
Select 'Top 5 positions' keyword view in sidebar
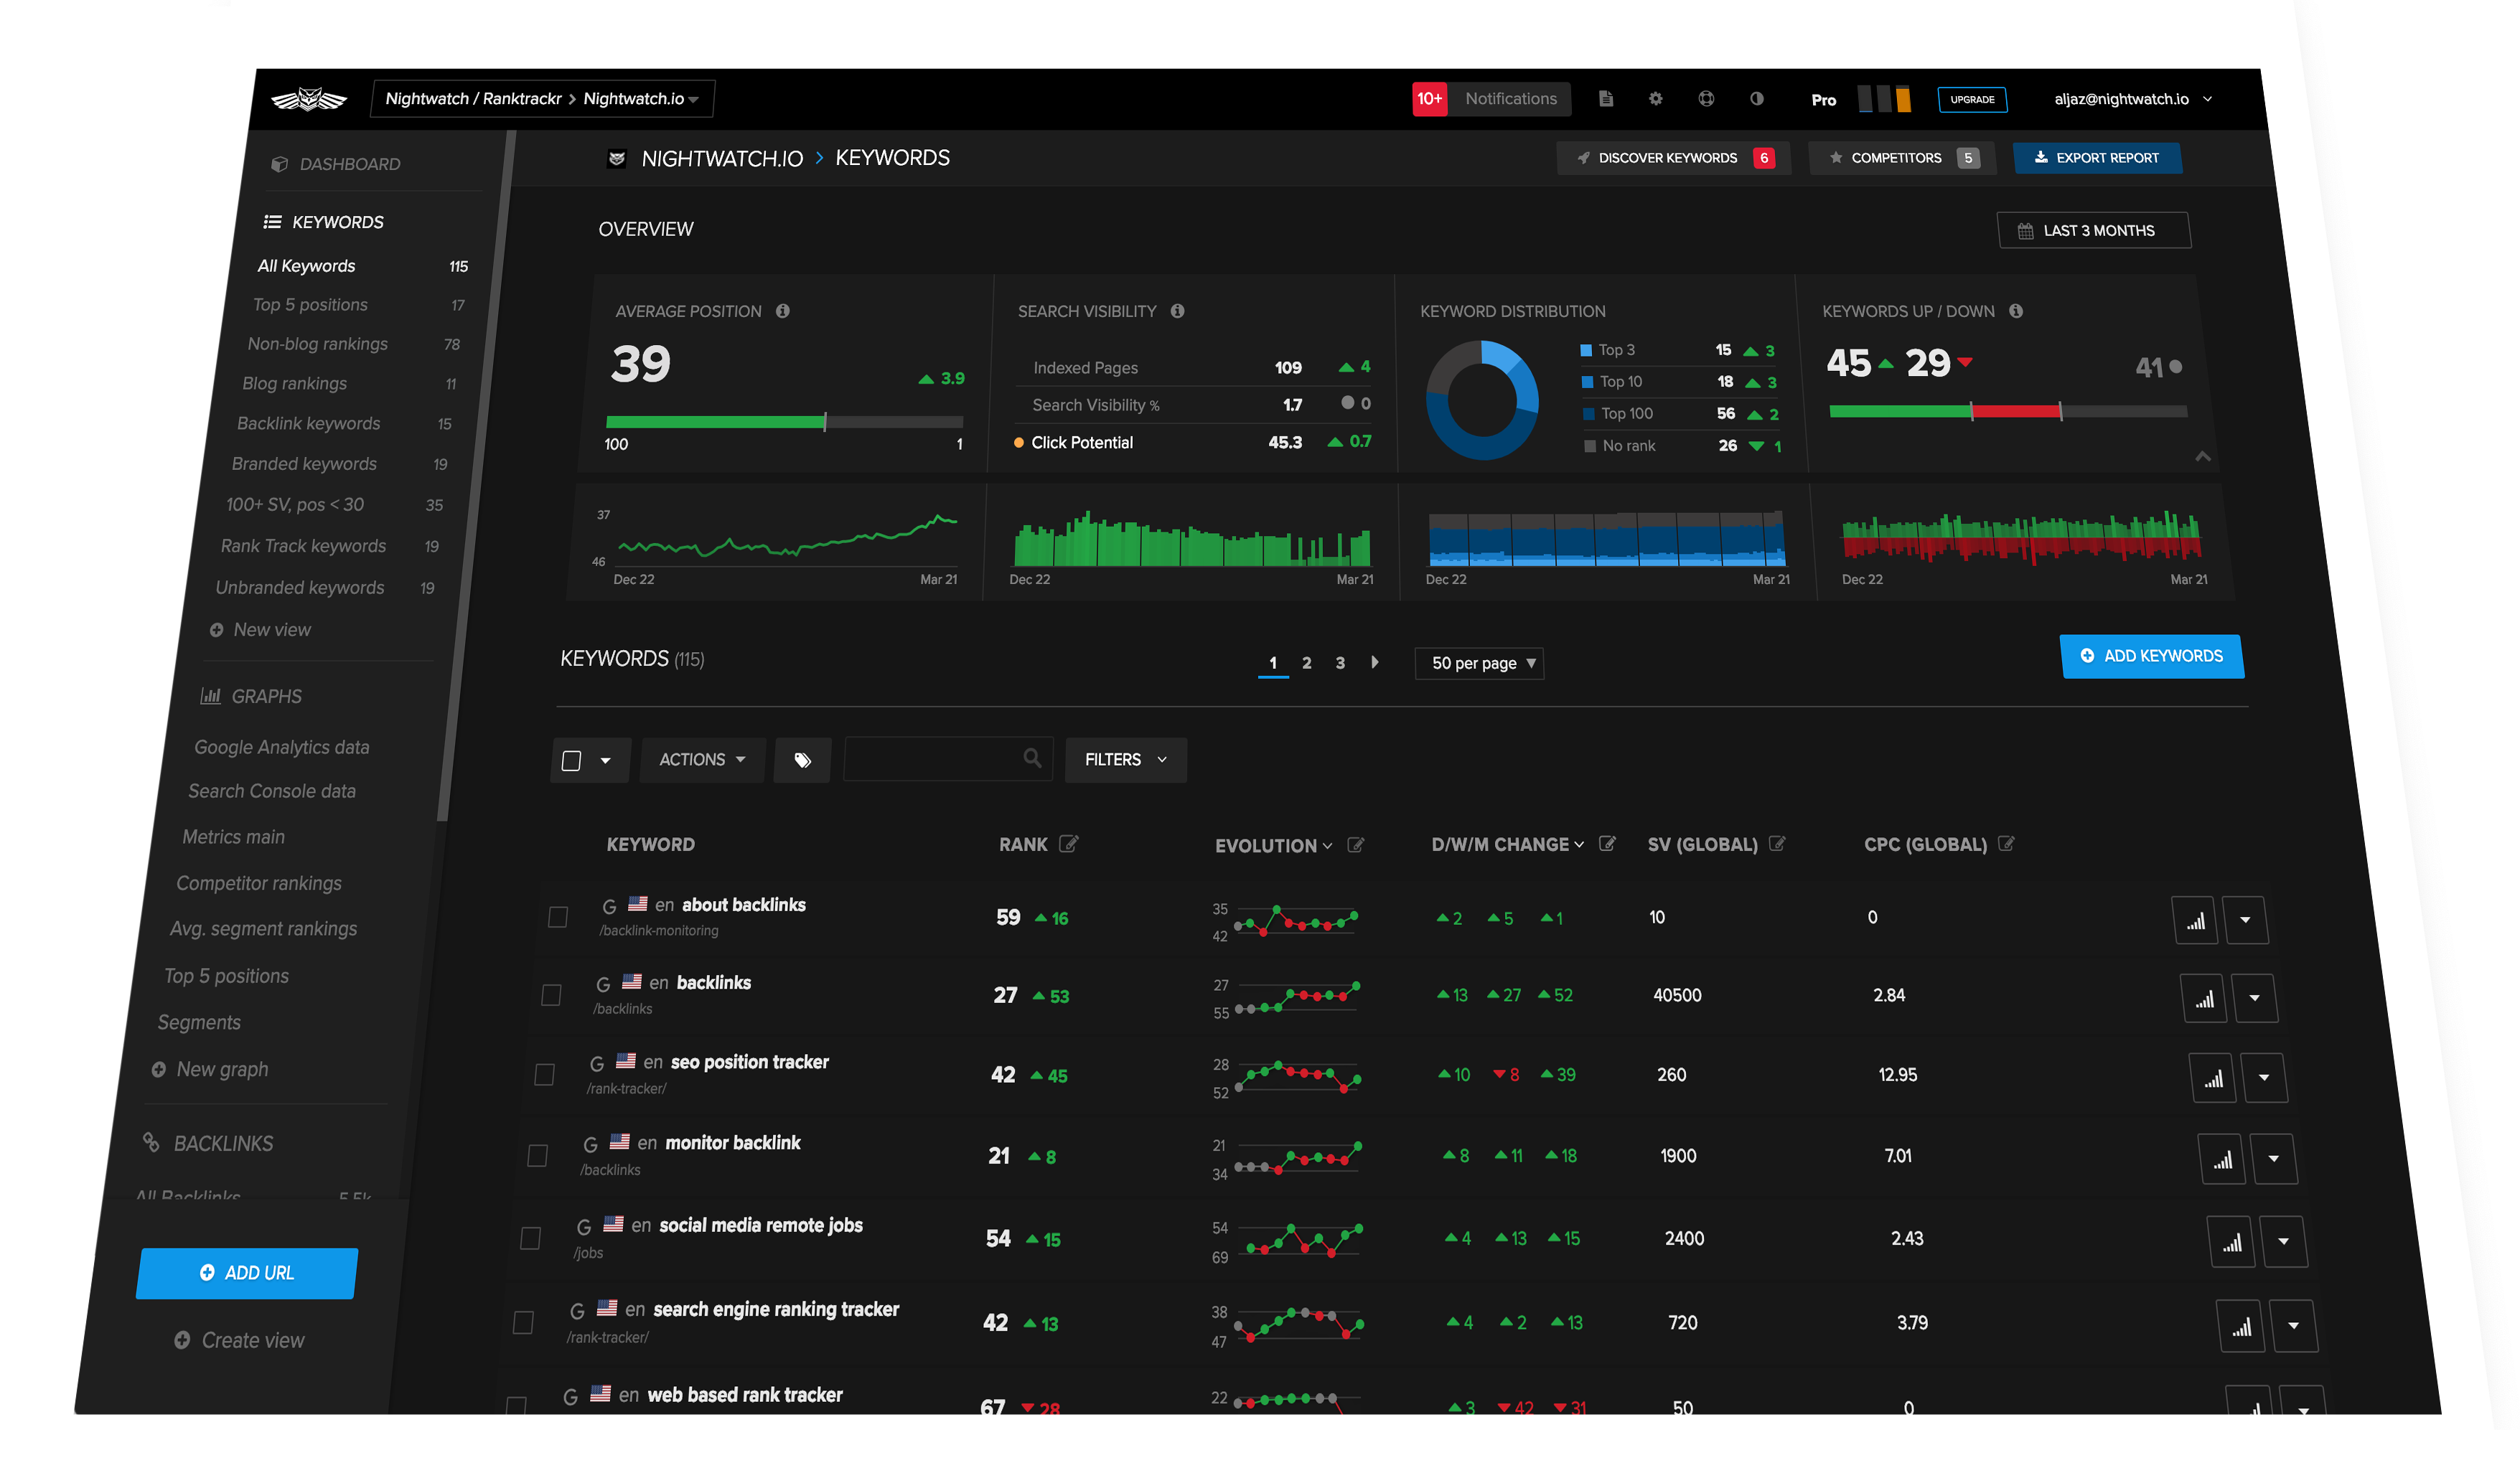click(310, 305)
